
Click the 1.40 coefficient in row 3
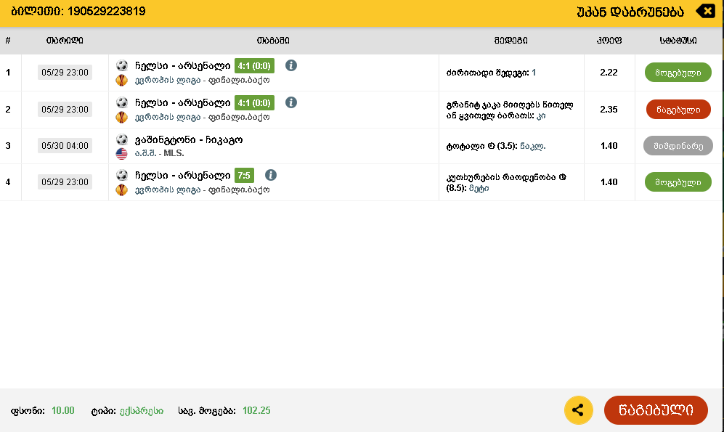click(609, 146)
